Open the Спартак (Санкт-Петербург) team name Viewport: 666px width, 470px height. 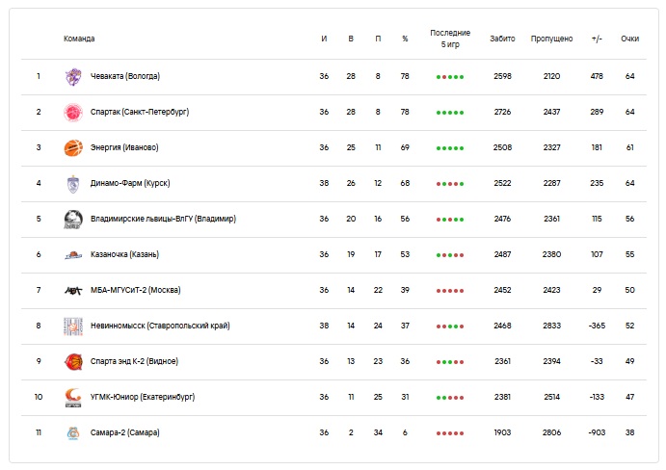click(140, 112)
